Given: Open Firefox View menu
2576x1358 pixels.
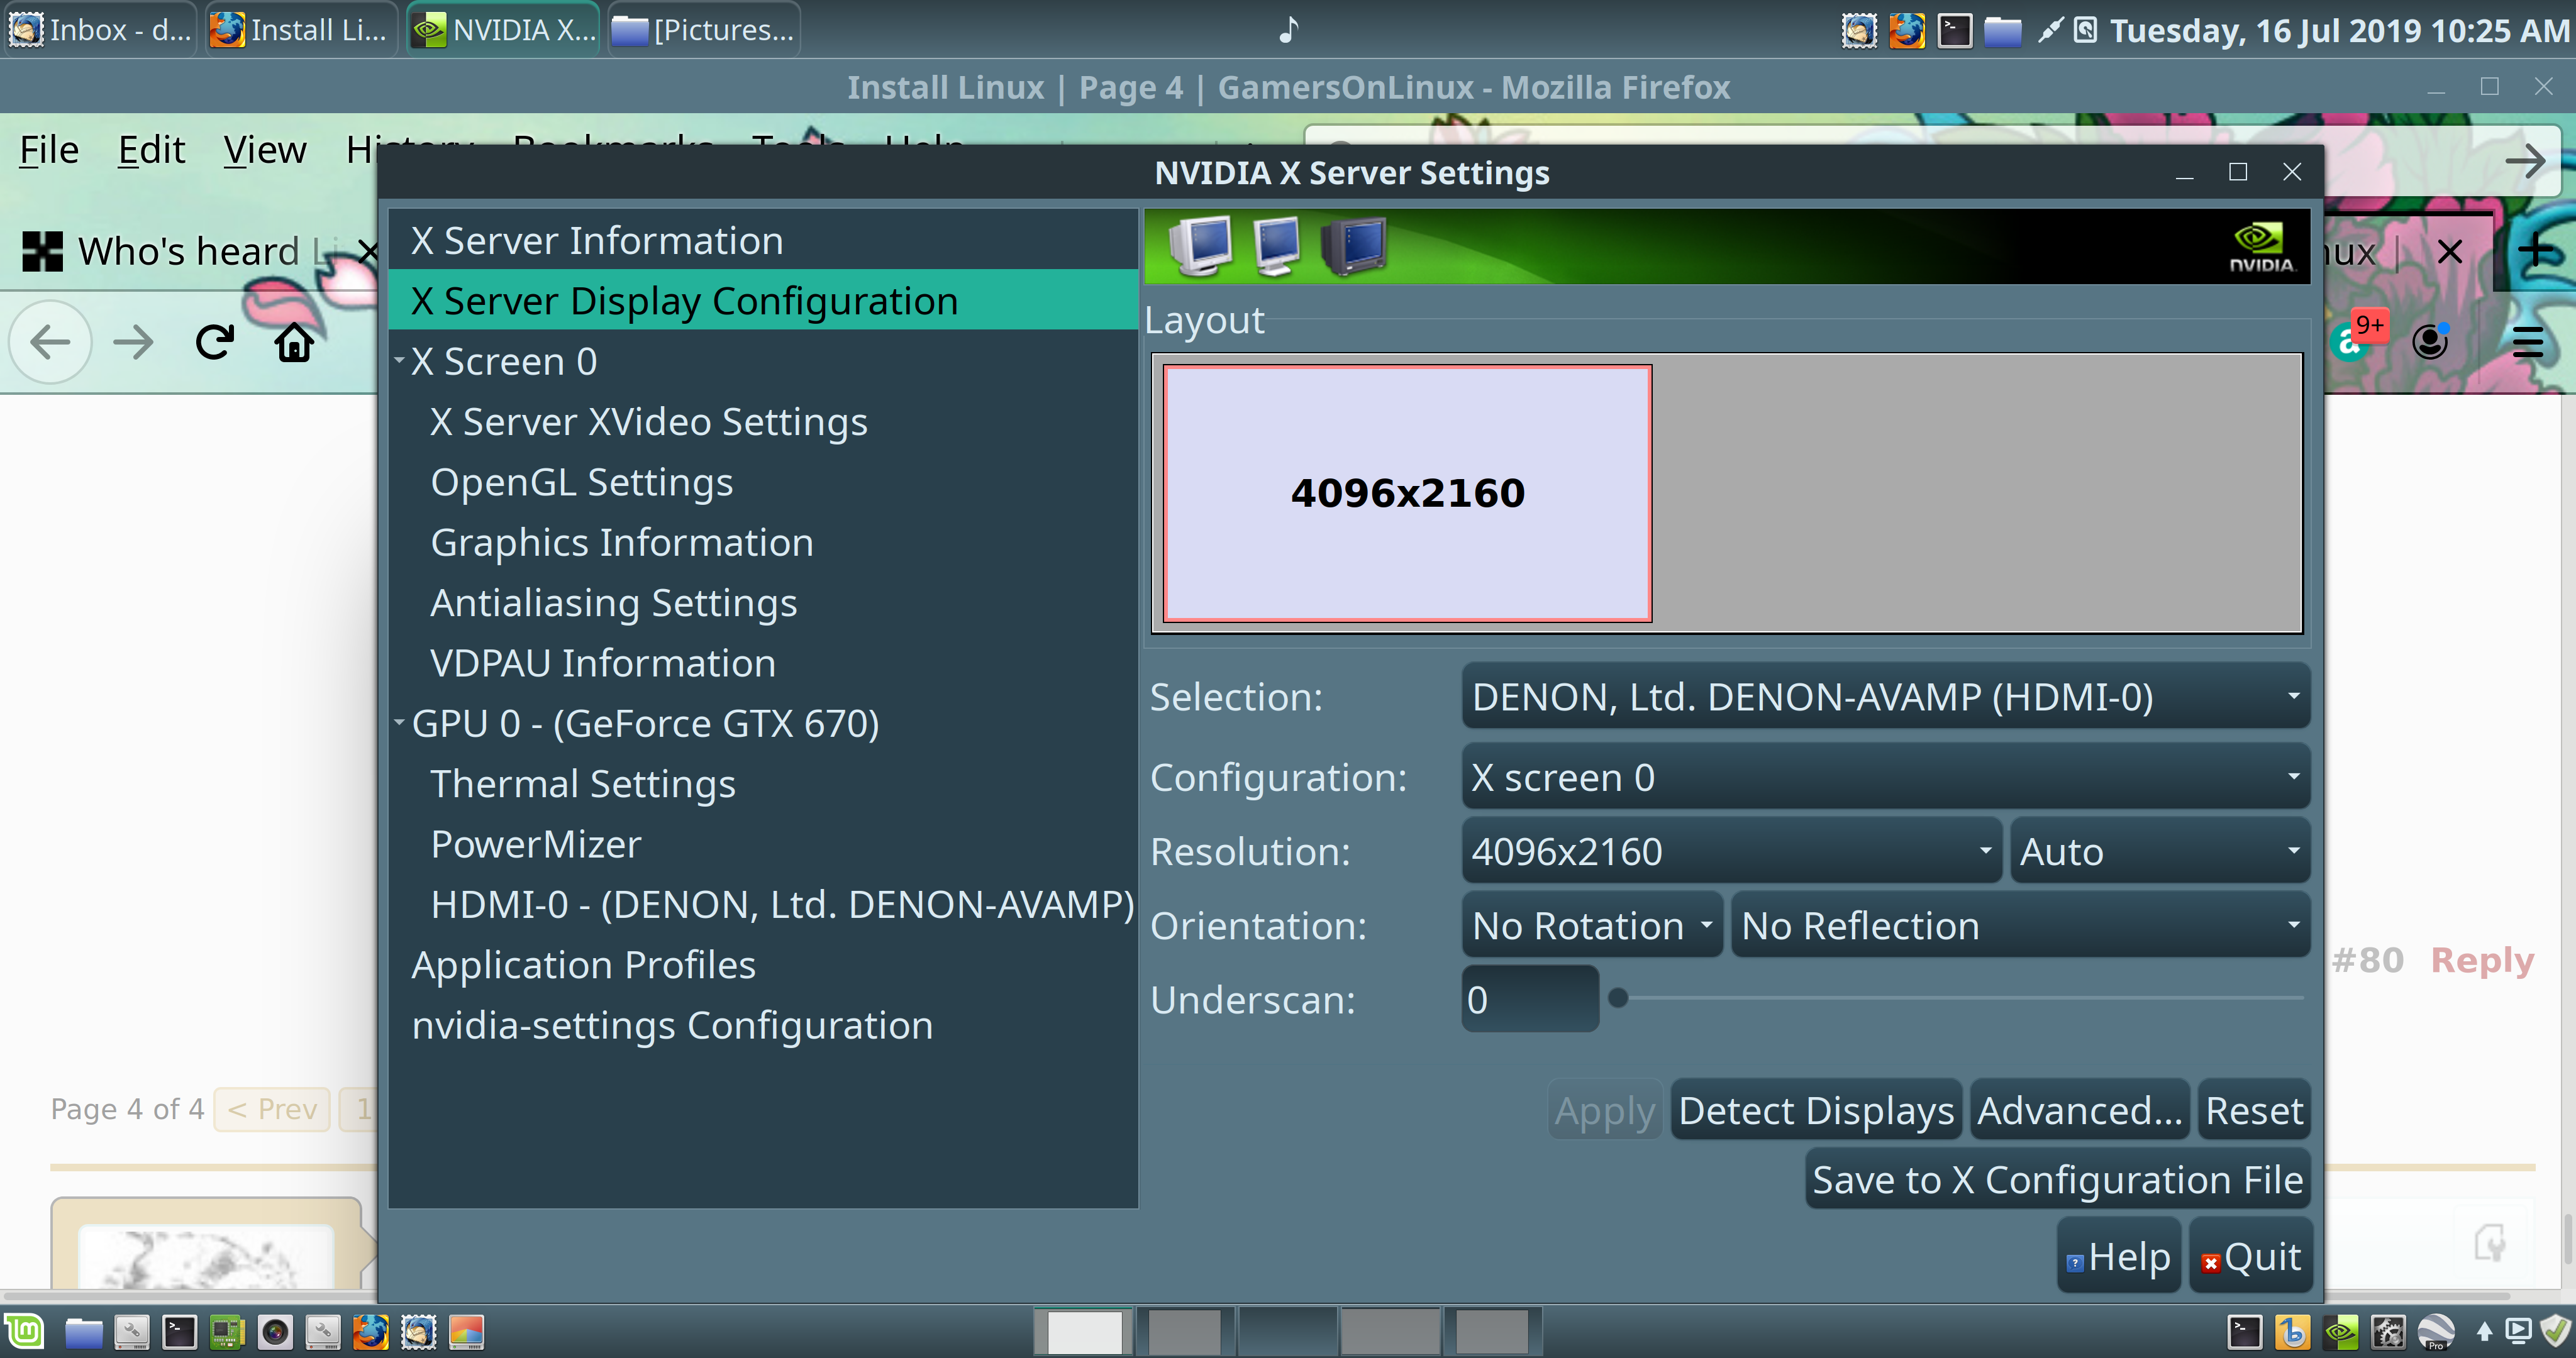Looking at the screenshot, I should [x=264, y=150].
